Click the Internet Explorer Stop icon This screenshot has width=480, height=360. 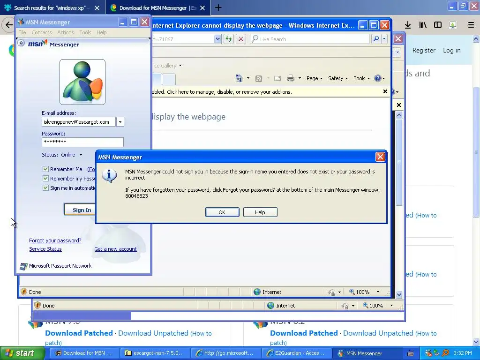click(x=241, y=39)
